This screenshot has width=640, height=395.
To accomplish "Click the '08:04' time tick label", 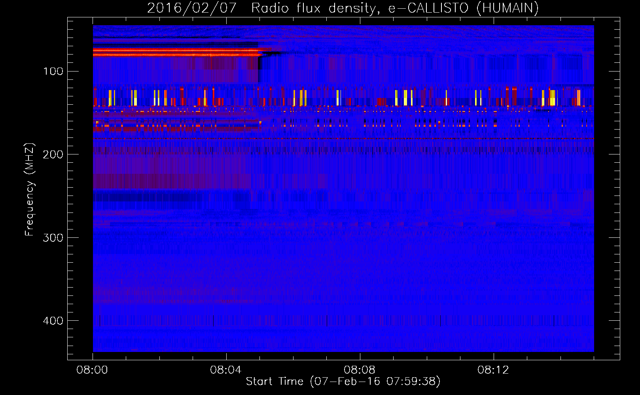I will click(x=226, y=370).
